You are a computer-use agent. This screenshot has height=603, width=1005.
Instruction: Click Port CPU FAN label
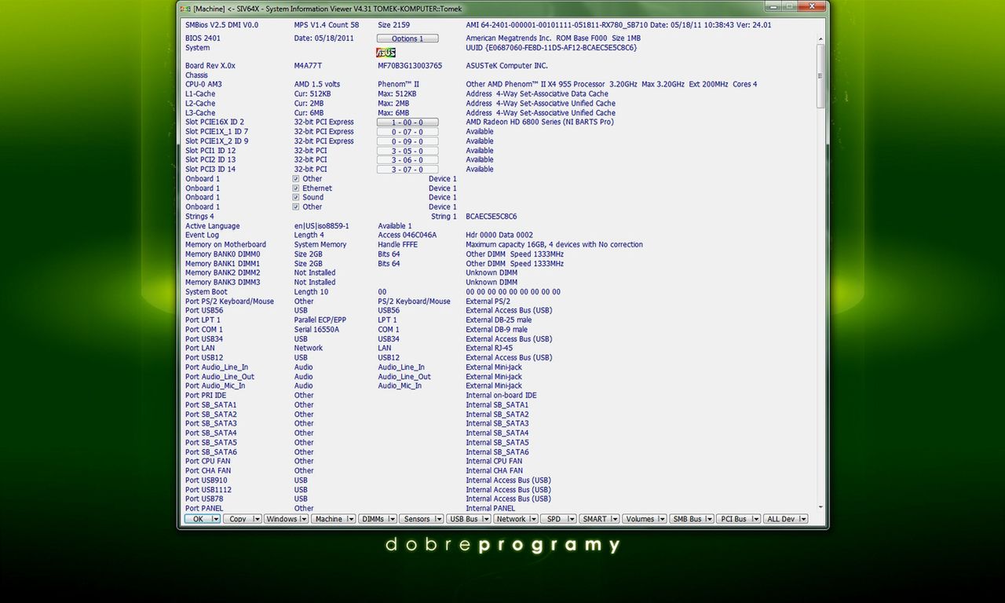pyautogui.click(x=208, y=462)
